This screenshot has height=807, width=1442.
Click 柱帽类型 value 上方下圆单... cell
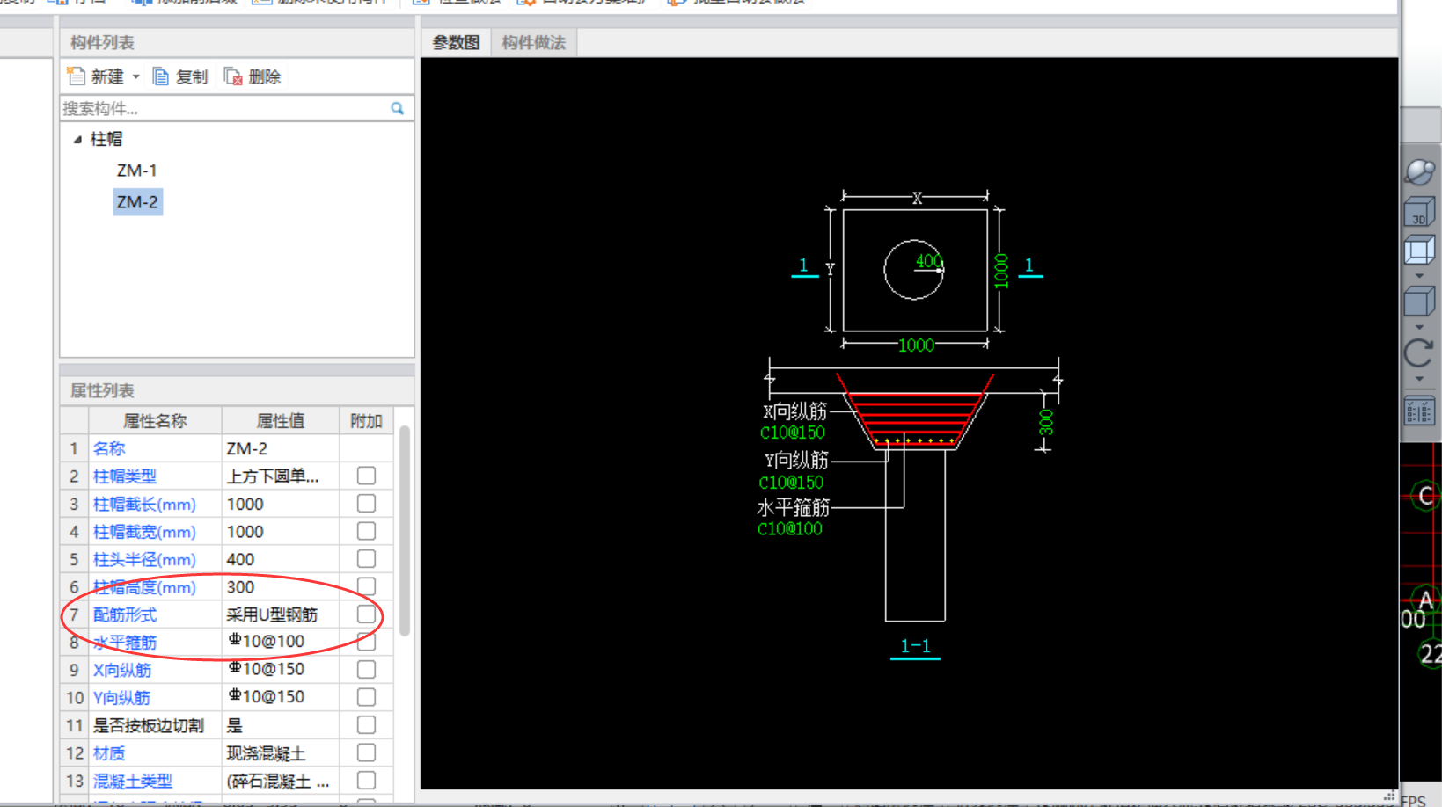280,476
